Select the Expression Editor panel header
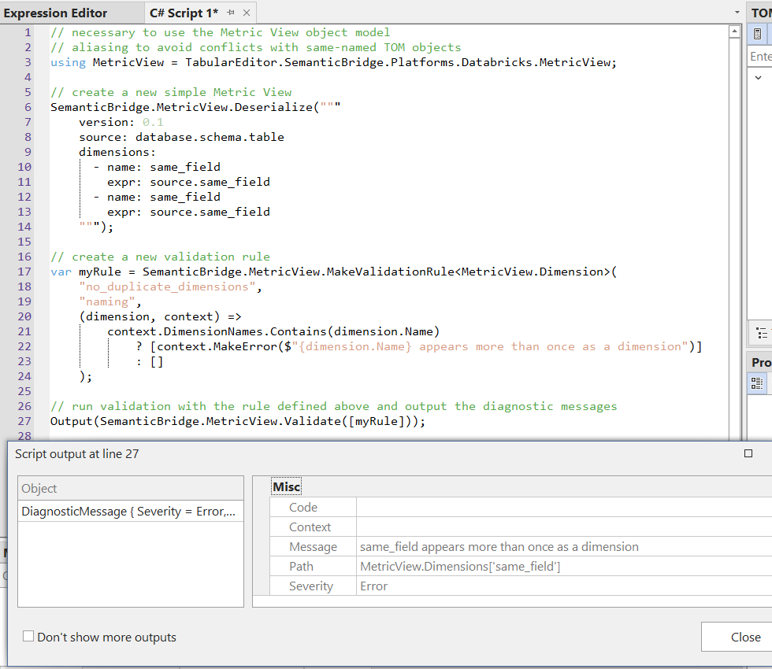Viewport: 772px width, 669px height. (55, 13)
